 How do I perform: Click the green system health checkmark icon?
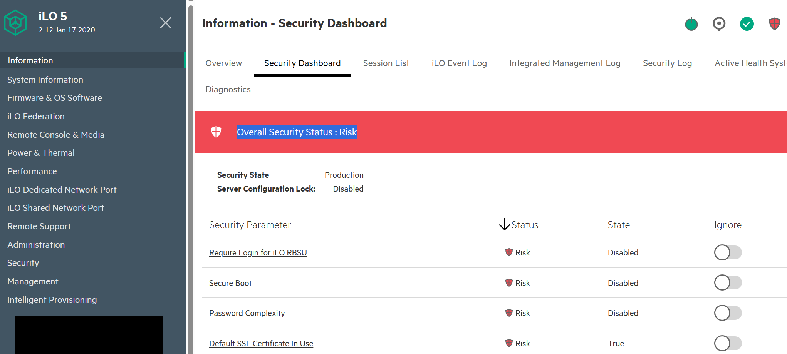tap(747, 24)
